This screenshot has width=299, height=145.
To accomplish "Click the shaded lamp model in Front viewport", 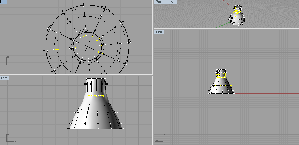I will pyautogui.click(x=96, y=104).
